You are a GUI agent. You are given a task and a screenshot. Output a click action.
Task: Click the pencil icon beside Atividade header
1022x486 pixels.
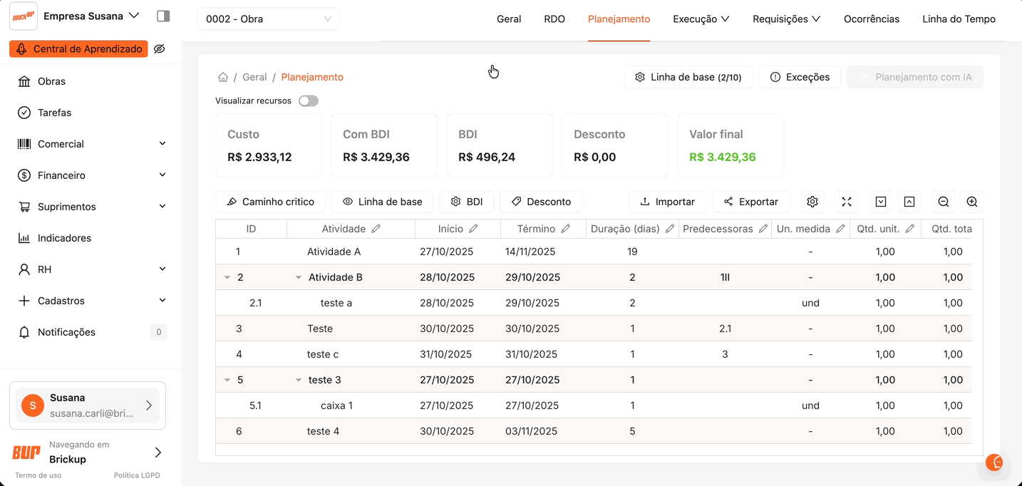pyautogui.click(x=376, y=229)
